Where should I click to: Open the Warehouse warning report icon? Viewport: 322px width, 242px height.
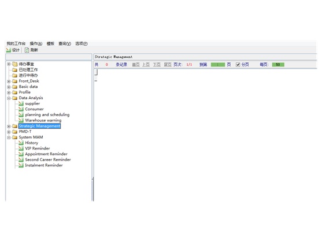point(21,120)
